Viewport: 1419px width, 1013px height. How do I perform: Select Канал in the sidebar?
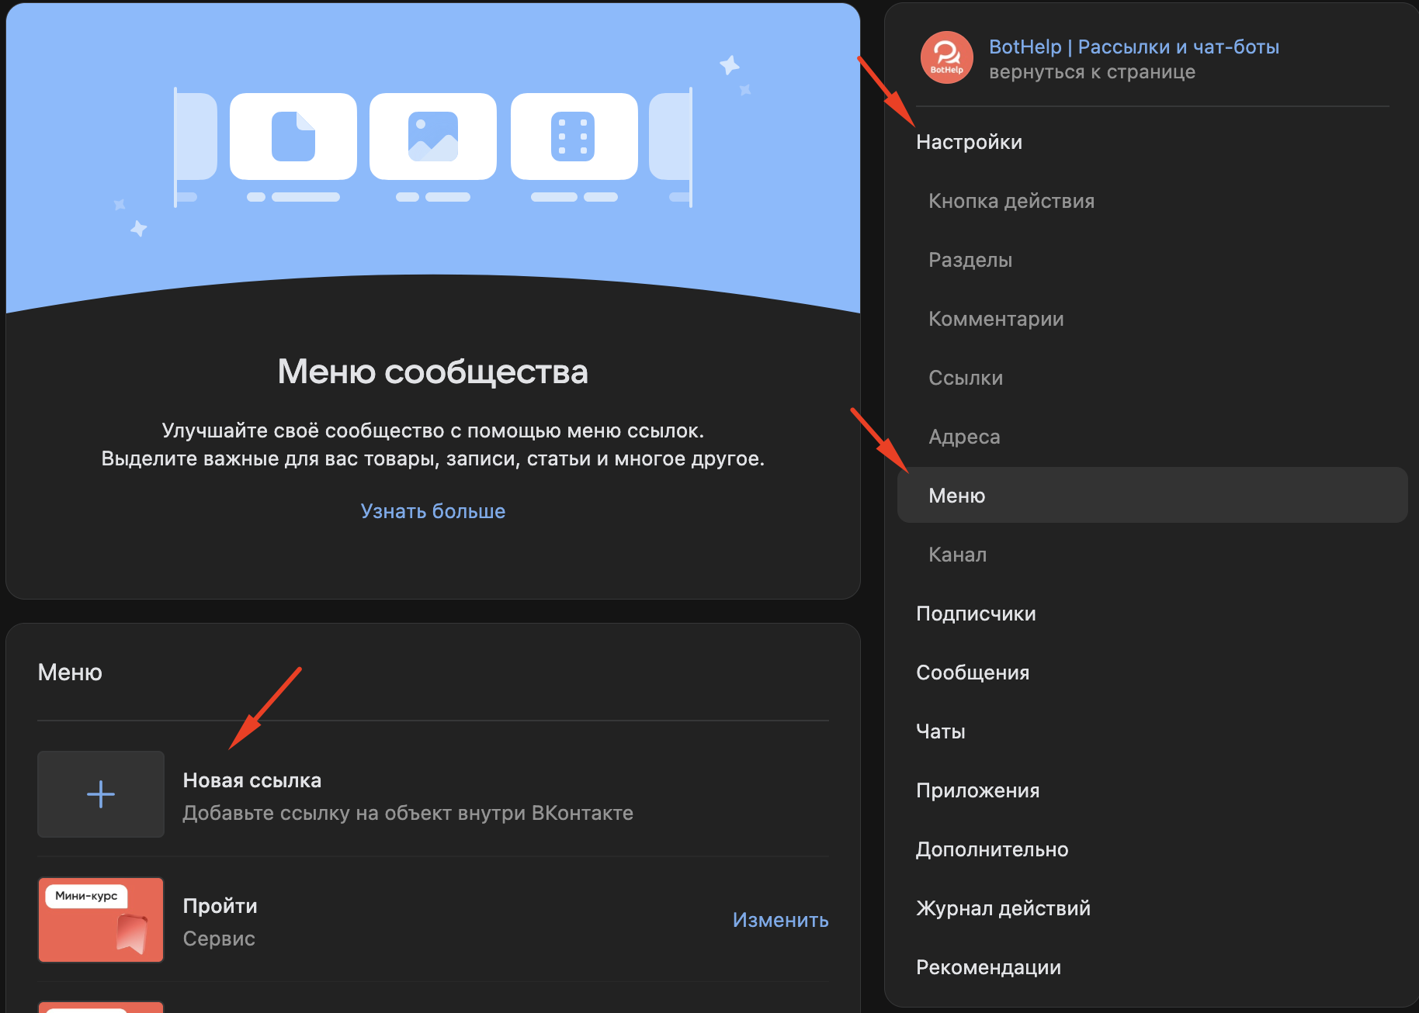957,555
